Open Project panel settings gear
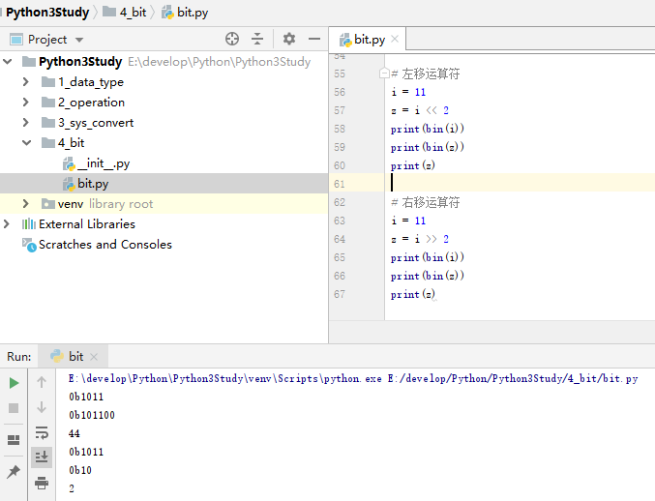Viewport: 655px width, 501px height. [288, 39]
